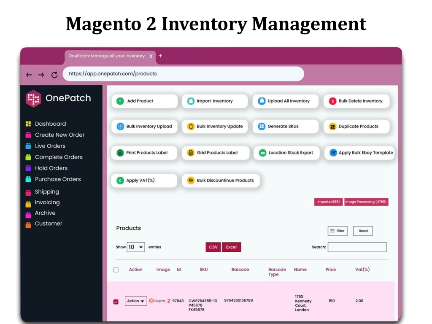Open Shipping from the sidebar
Viewport: 432px width, 324px height.
coord(47,192)
